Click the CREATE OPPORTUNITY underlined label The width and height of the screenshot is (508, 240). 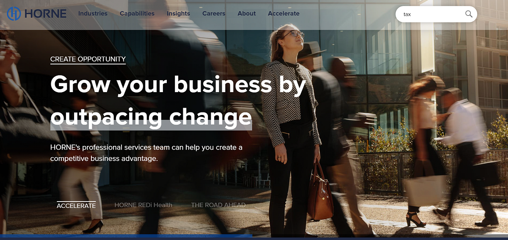[x=88, y=60]
